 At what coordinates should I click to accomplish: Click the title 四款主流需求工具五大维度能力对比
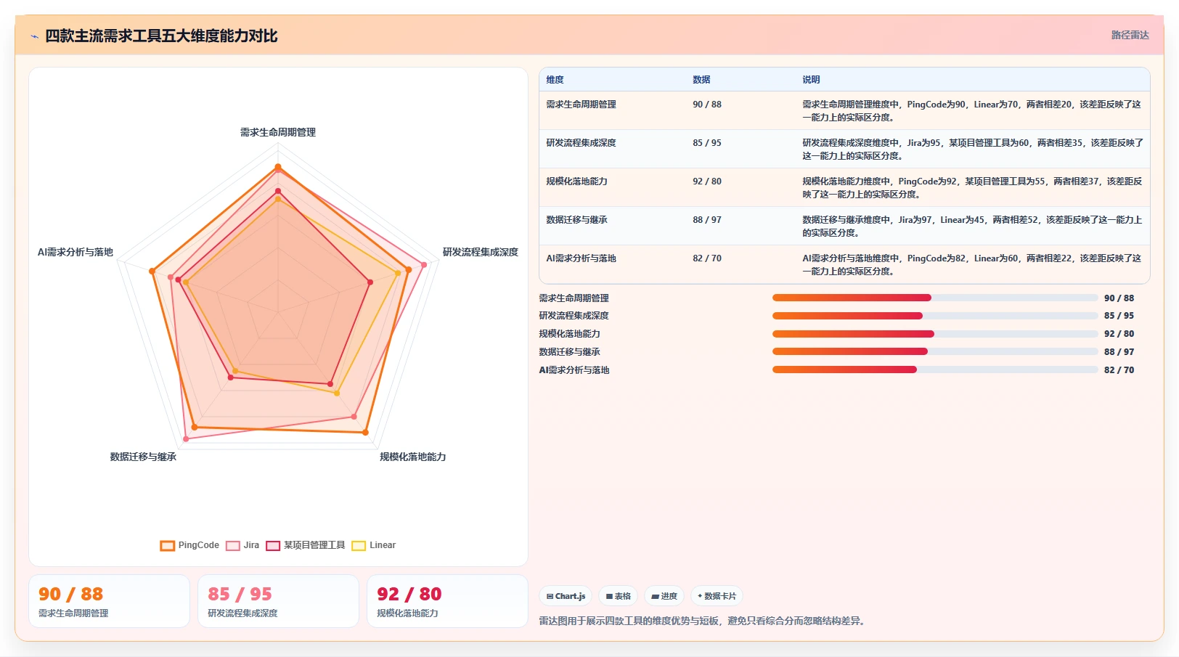click(x=161, y=36)
